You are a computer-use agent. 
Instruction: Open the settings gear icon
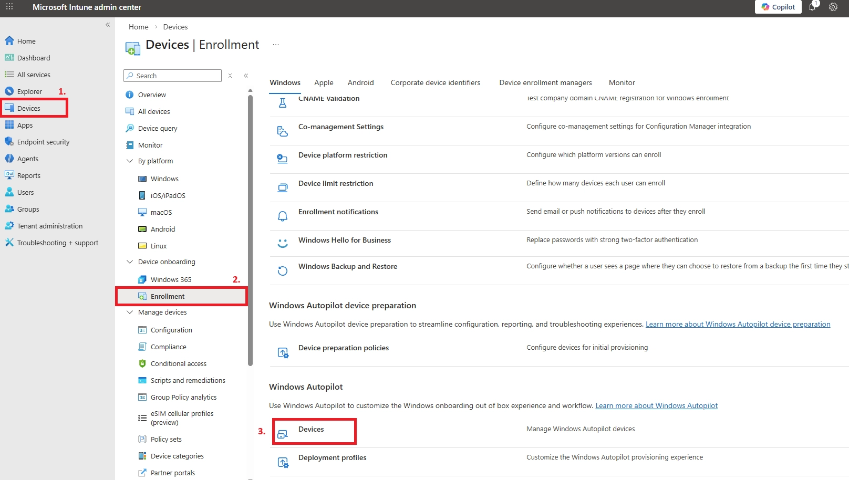pyautogui.click(x=833, y=7)
